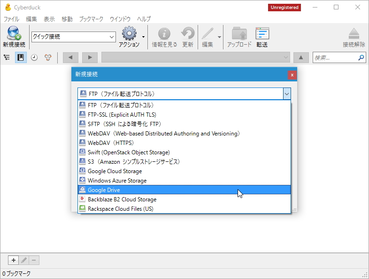Select Backblaze B2 Cloud Storage
369x279 pixels.
pos(184,199)
